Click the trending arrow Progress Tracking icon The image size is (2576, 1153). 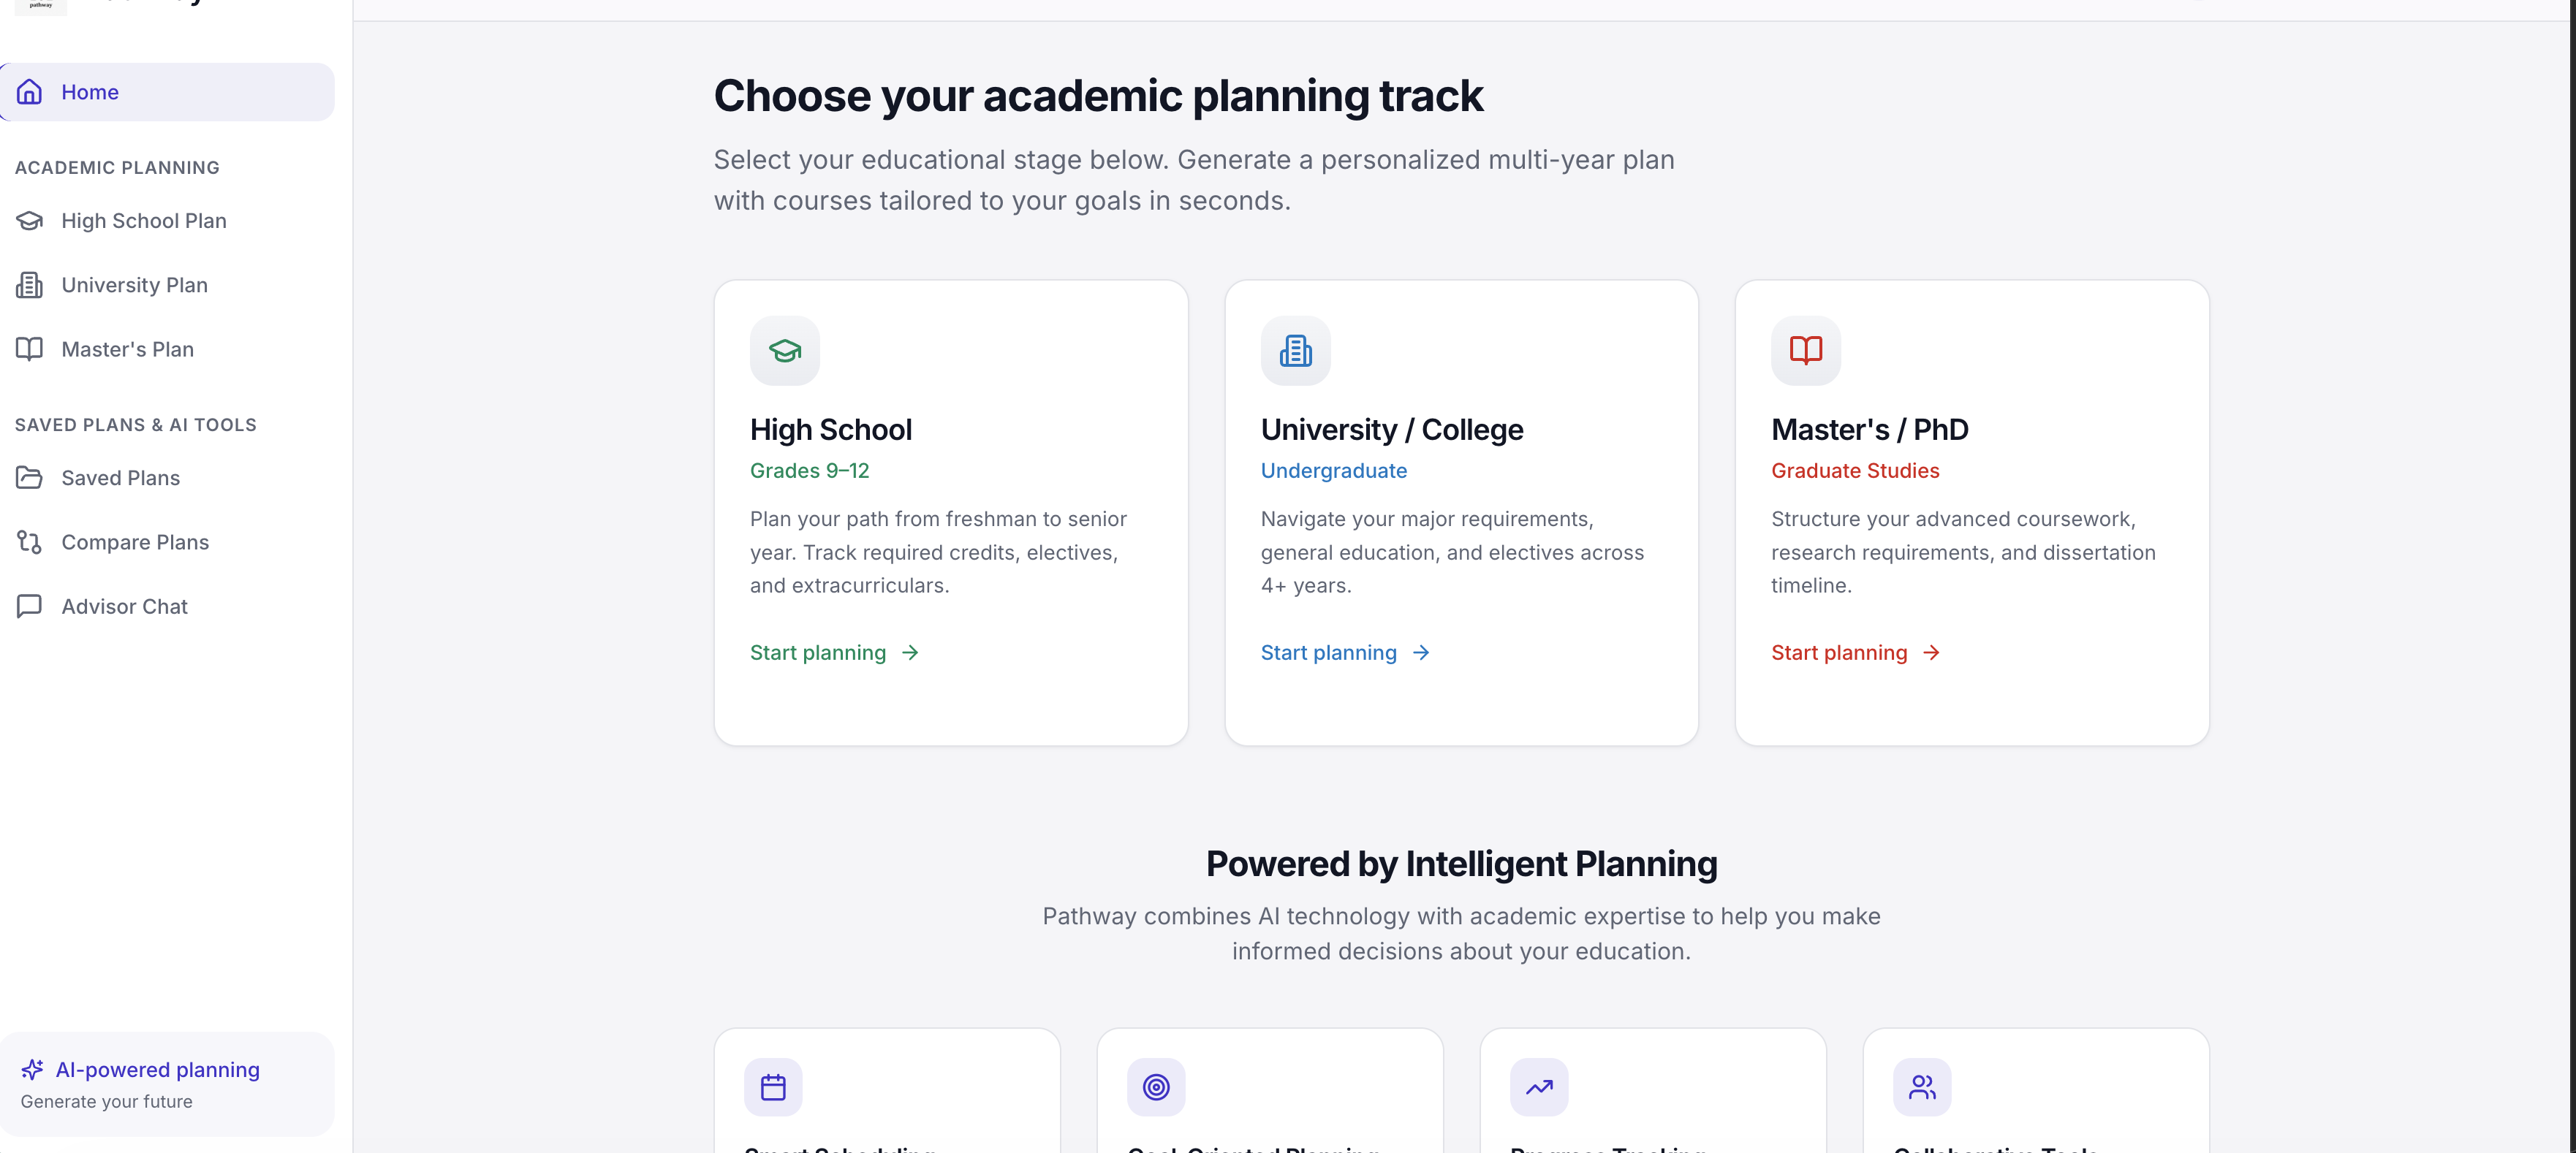pyautogui.click(x=1539, y=1087)
